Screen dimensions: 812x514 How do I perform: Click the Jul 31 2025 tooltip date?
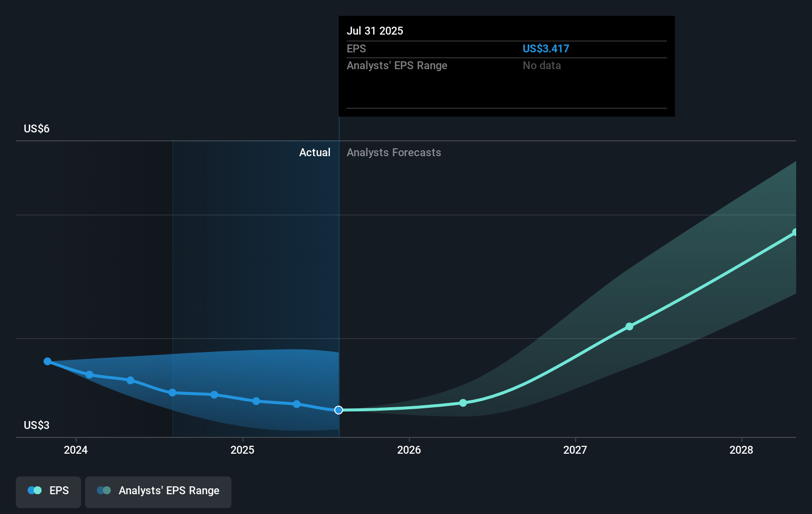(x=375, y=31)
